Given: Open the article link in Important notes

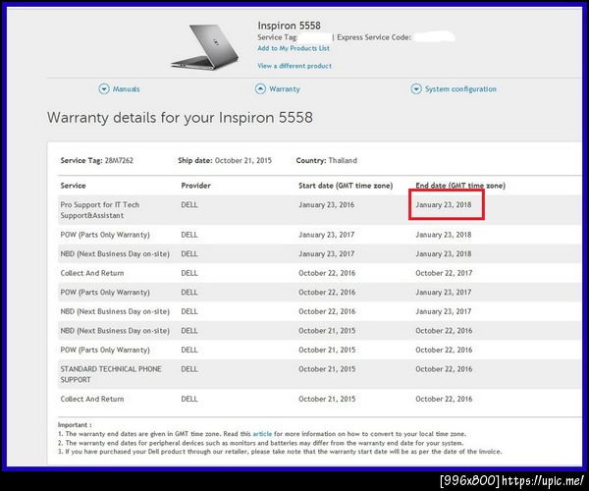Looking at the screenshot, I should point(262,434).
